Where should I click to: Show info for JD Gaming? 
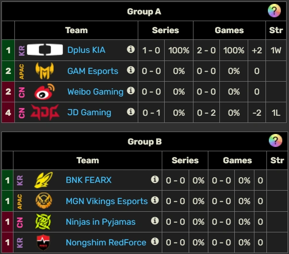[131, 112]
